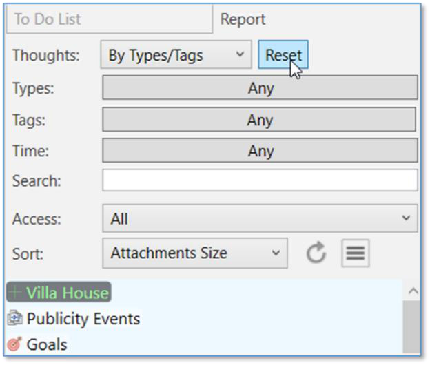Switch to the Report tab
This screenshot has width=430, height=365.
243,19
